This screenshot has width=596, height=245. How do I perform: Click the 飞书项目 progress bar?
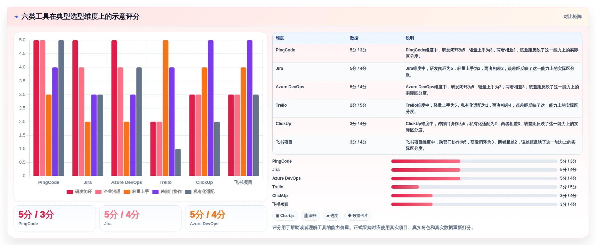tap(474, 204)
